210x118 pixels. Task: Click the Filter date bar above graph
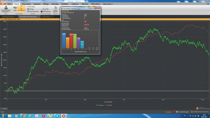click(x=105, y=19)
